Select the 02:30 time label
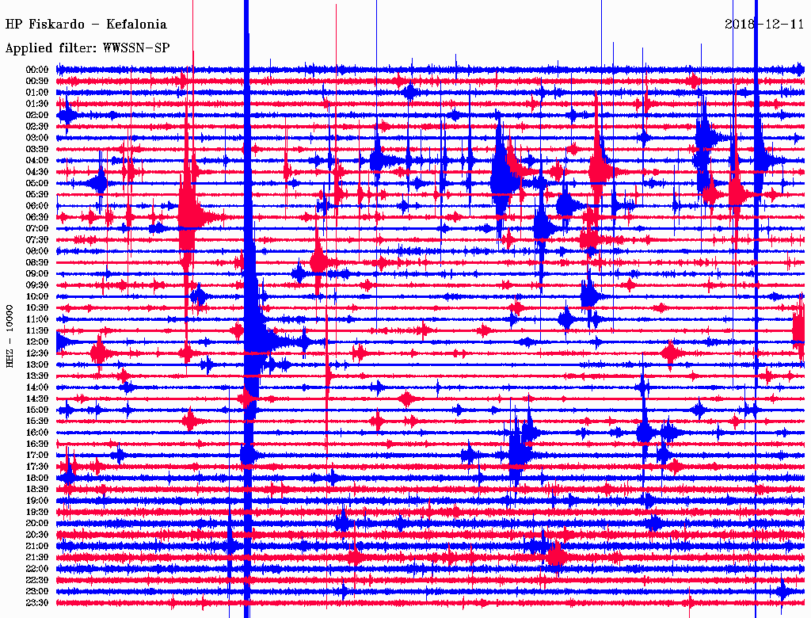This screenshot has height=618, width=811. (x=37, y=126)
